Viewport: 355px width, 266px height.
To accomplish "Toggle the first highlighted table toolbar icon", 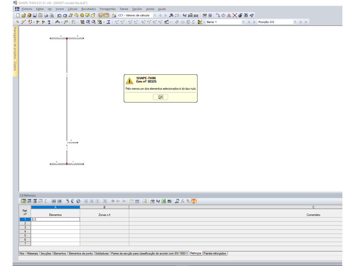I will pos(23,201).
